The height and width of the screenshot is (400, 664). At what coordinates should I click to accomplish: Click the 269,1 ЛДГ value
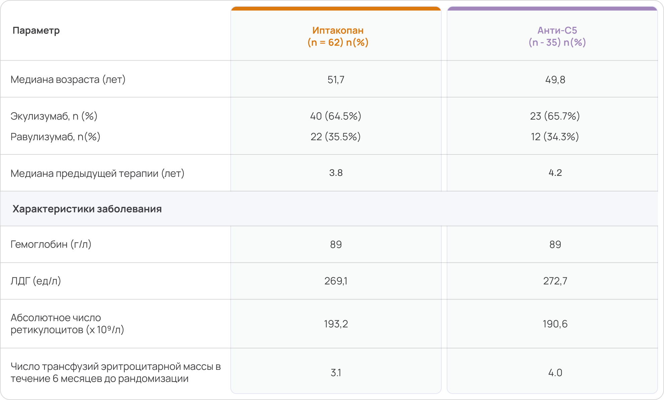coord(336,281)
